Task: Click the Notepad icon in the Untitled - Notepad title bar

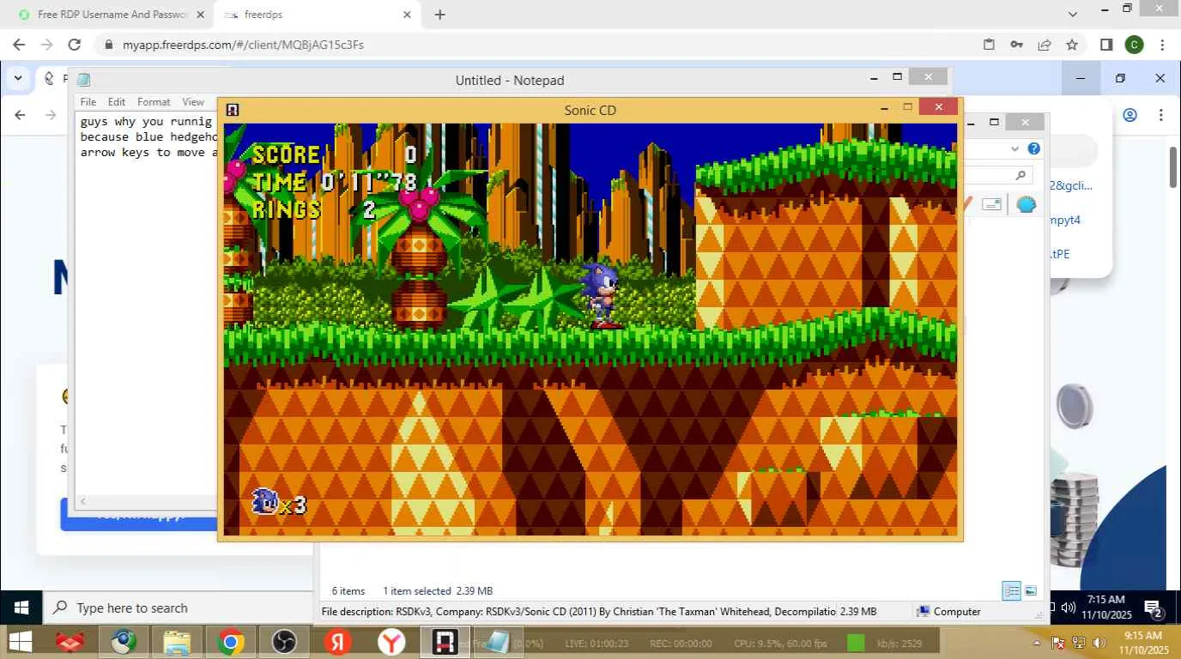Action: pyautogui.click(x=83, y=80)
